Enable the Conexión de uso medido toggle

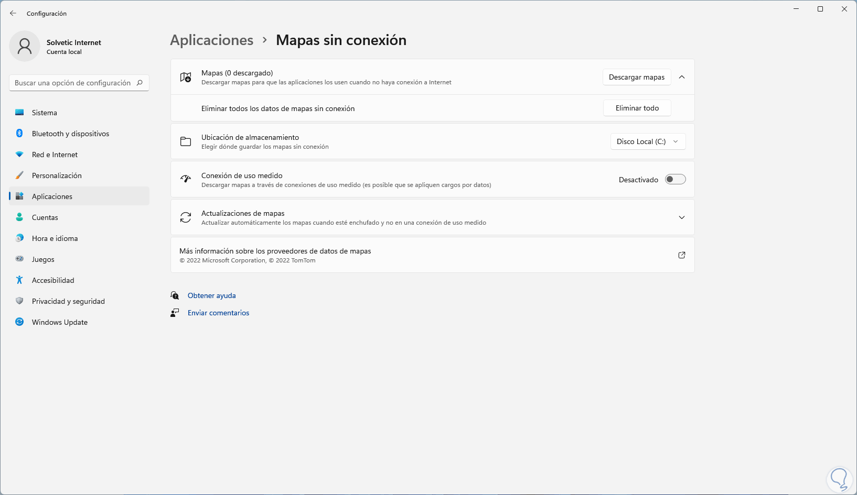675,180
